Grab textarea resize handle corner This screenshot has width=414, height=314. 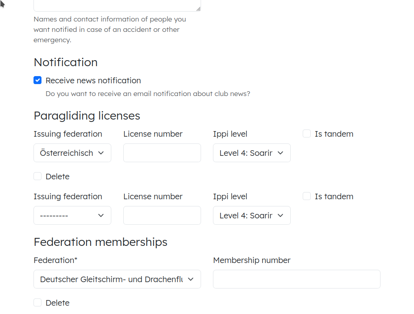click(198, 9)
